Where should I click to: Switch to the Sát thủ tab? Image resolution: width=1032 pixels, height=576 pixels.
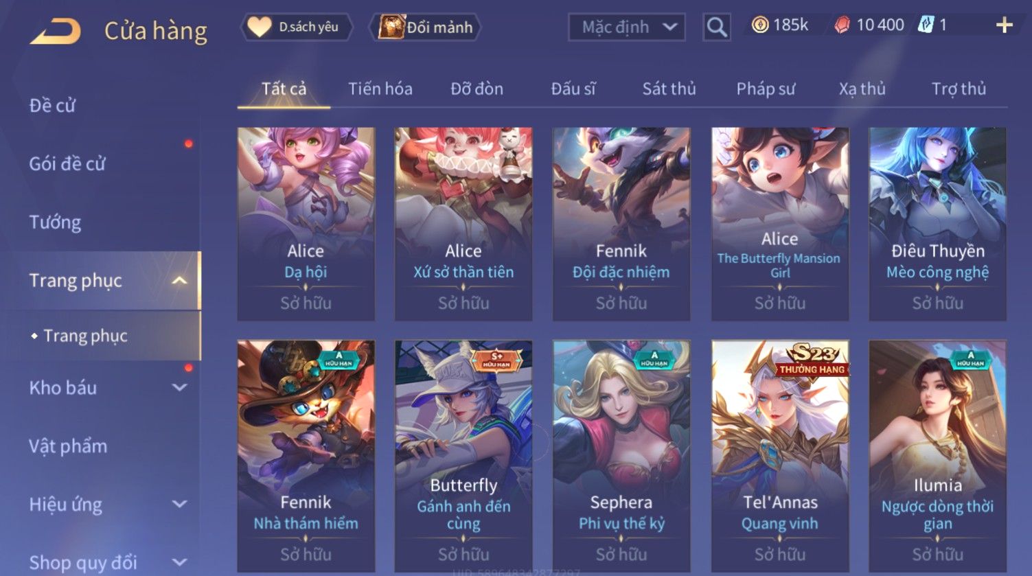[669, 89]
